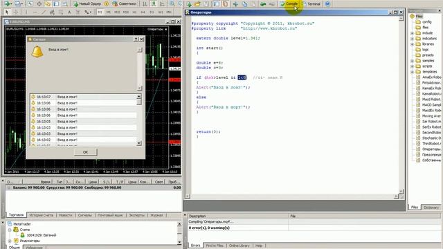Click the new chart icon
The image size is (443, 249).
(x=8, y=4)
